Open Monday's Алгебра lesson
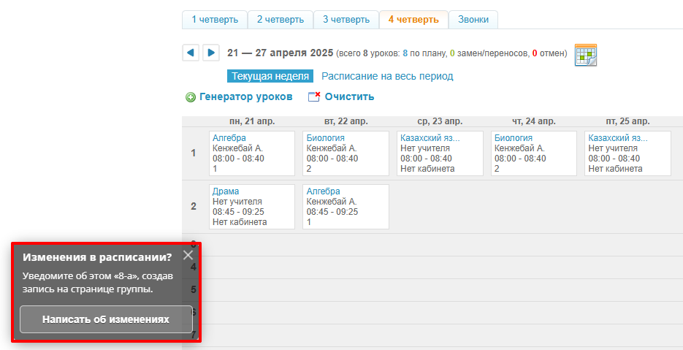Screen dimensions: 683x350 (229, 138)
